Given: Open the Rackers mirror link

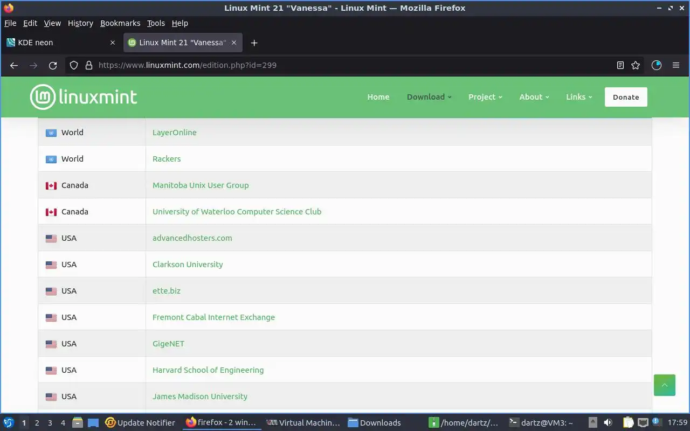Looking at the screenshot, I should (x=167, y=159).
